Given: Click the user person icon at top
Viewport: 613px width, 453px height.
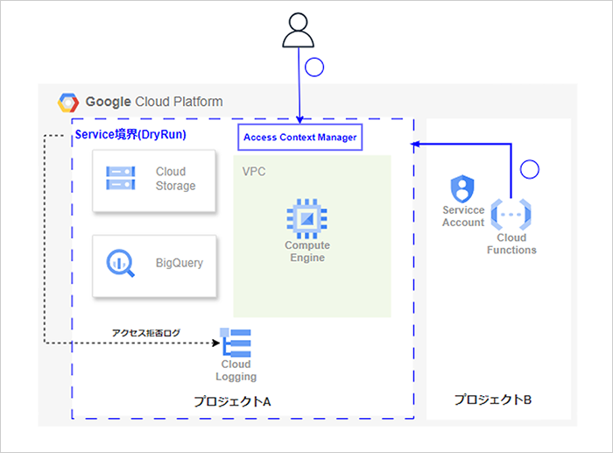Looking at the screenshot, I should click(x=299, y=30).
